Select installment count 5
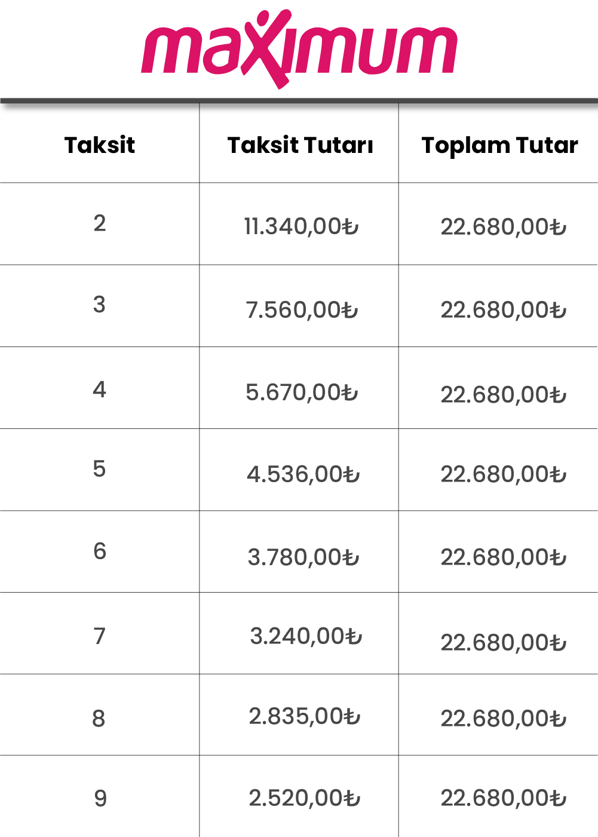The width and height of the screenshot is (598, 837). (x=100, y=469)
